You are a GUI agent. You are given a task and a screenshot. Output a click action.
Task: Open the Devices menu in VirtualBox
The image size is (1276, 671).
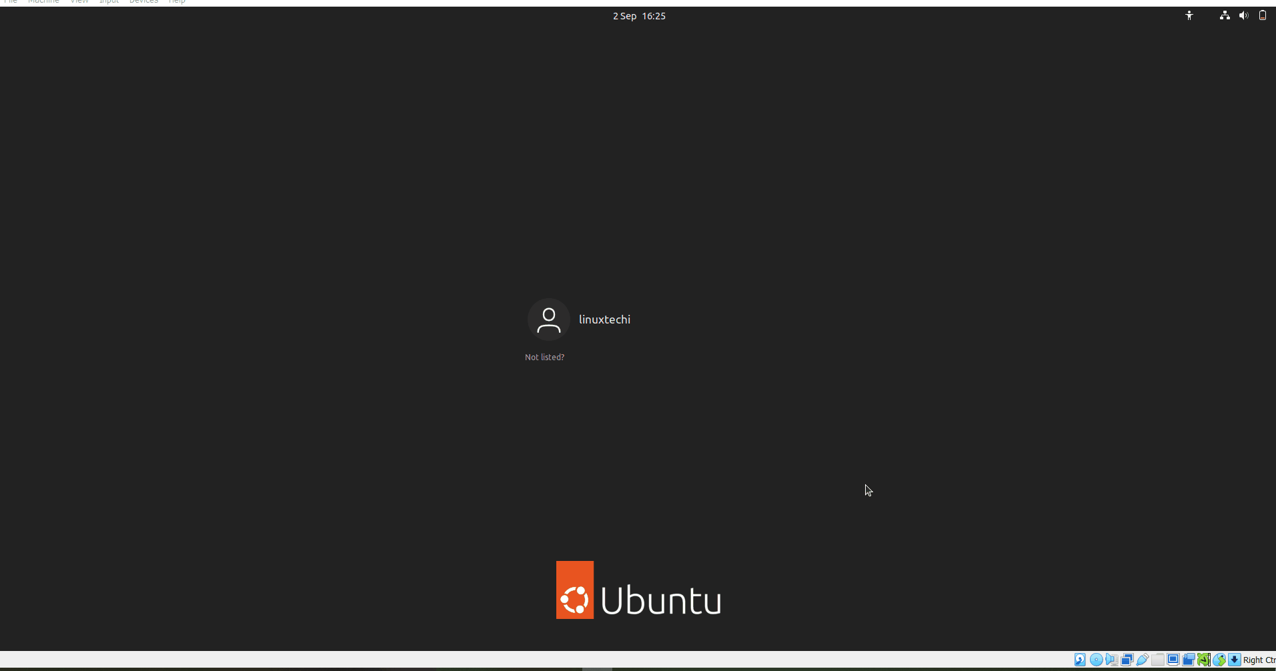click(143, 2)
